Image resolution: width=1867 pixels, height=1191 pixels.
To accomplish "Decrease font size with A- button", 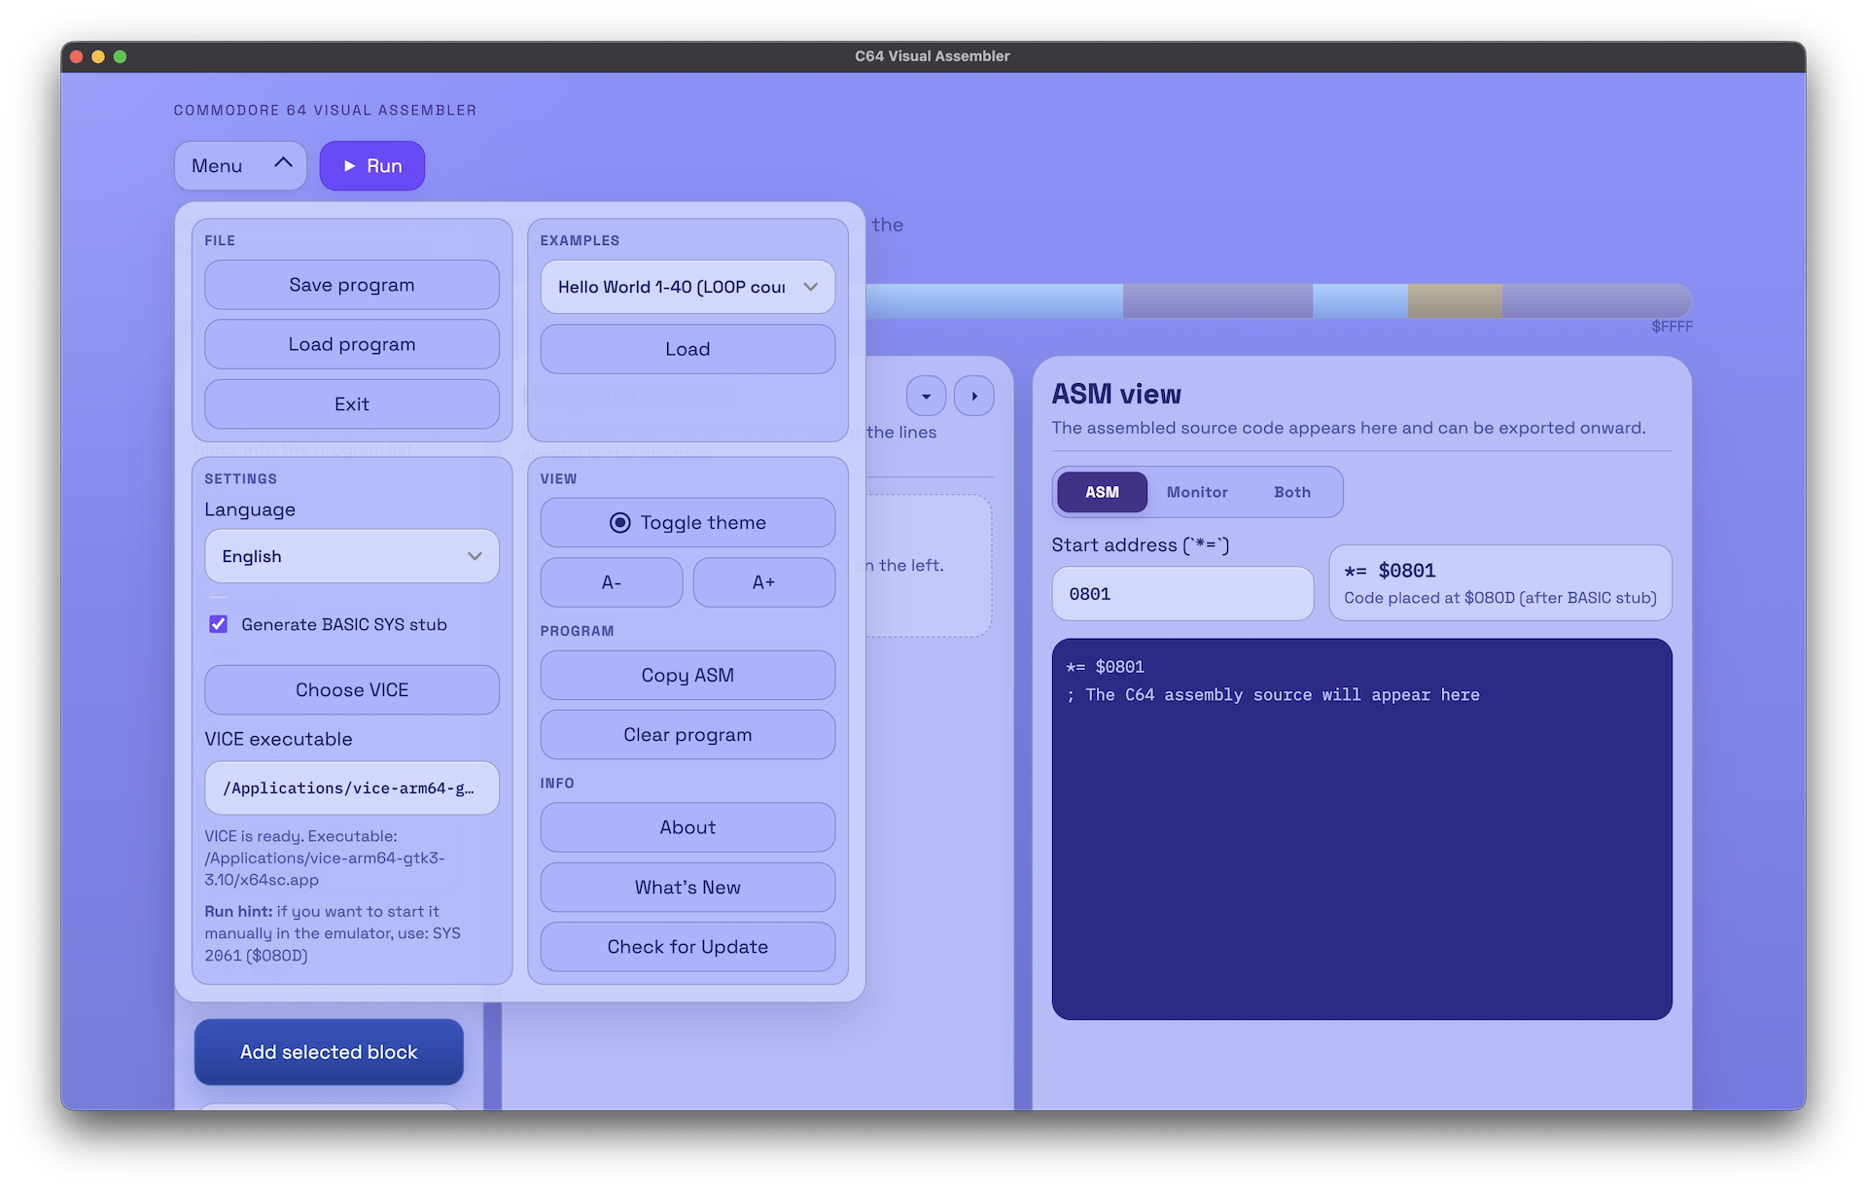I will click(611, 582).
